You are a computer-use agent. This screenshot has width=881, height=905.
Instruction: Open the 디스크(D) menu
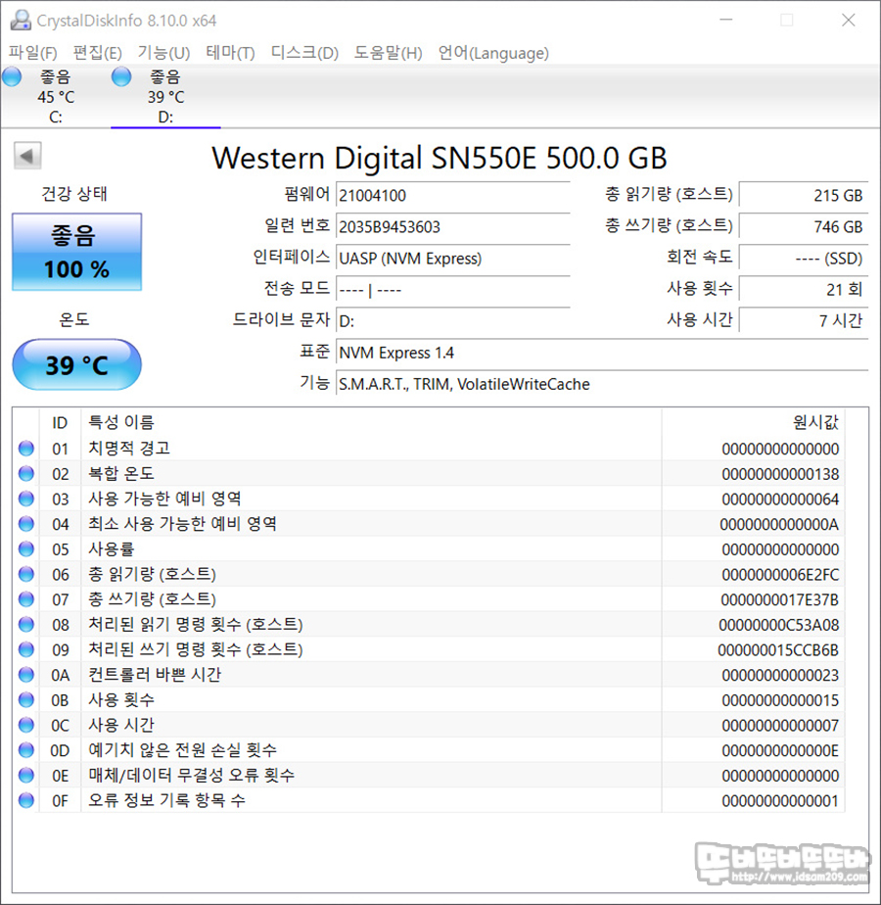tap(304, 53)
